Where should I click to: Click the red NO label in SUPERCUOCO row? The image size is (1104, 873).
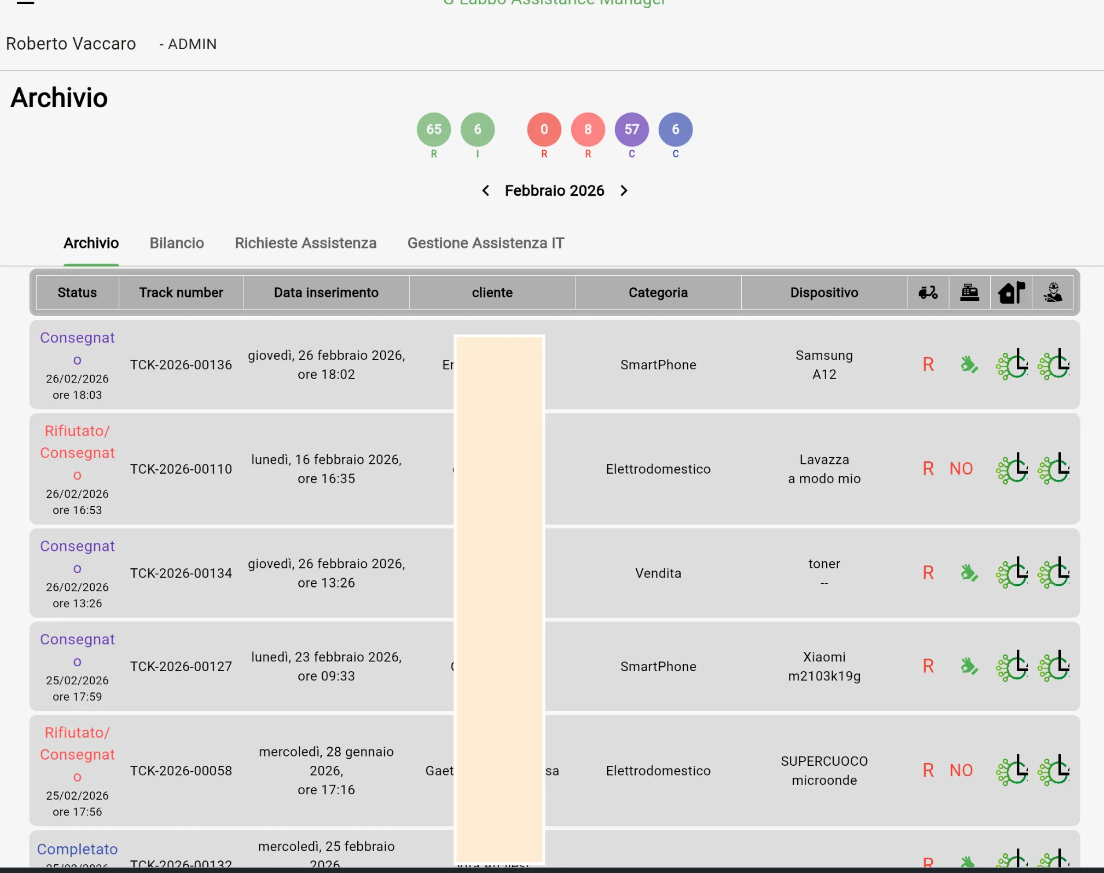click(961, 770)
